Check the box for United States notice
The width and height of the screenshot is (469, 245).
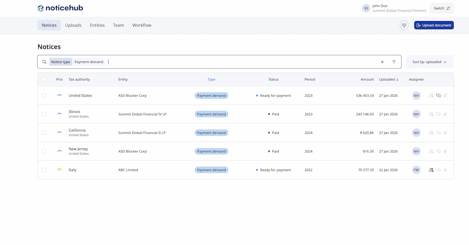coord(44,95)
